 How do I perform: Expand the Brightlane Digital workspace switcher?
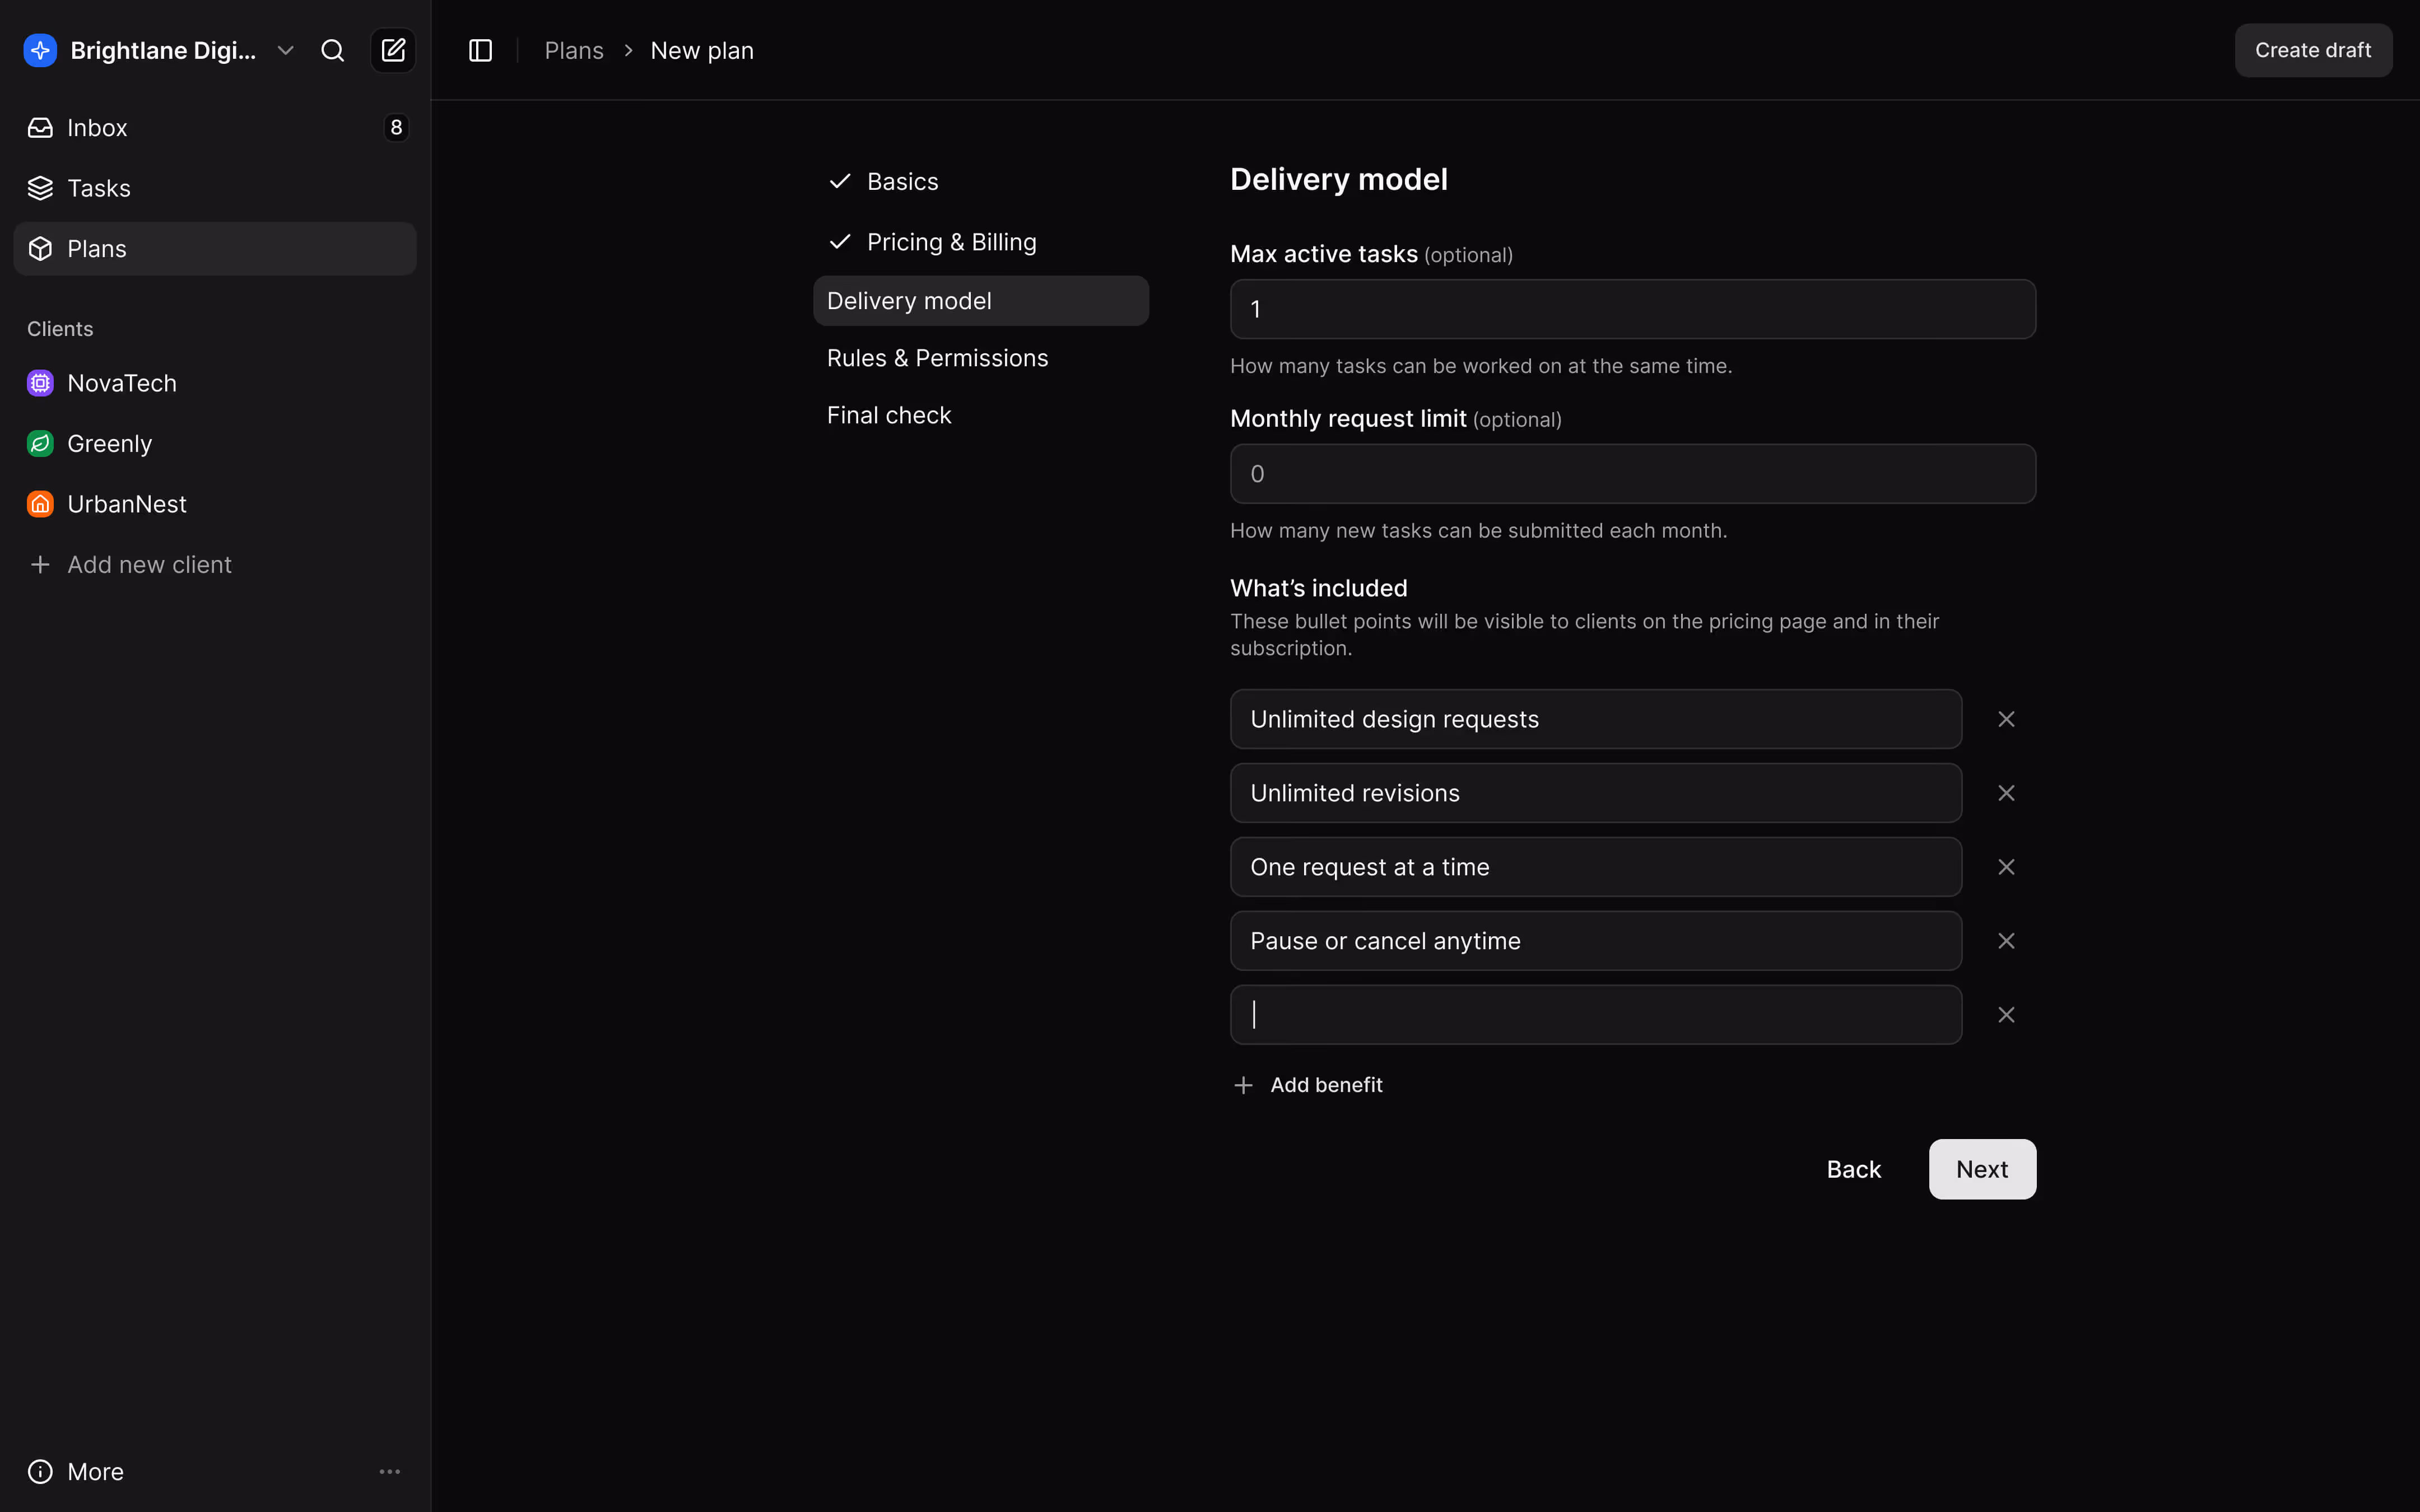tap(285, 50)
